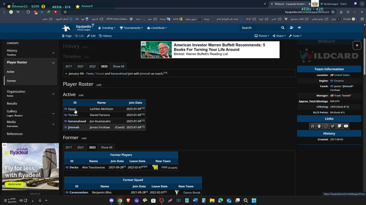Open the team Facebook link icon

(x=319, y=126)
